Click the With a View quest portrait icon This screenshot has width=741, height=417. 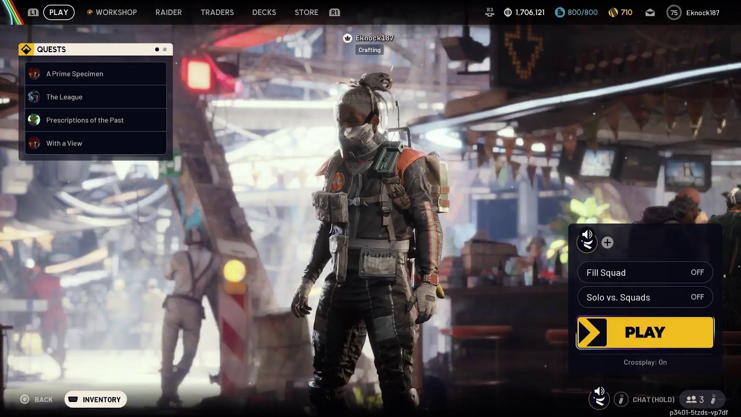click(34, 143)
